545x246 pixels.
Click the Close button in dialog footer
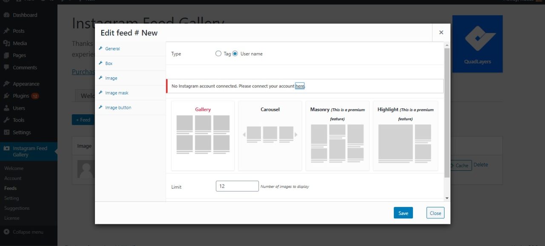pos(435,213)
